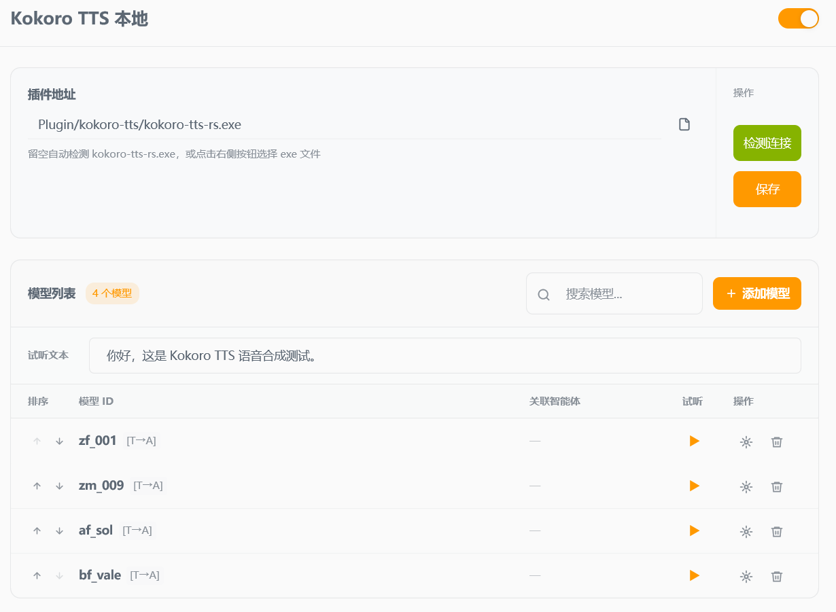Screen dimensions: 836x612
Task: Move af_sol down with its arrow
Action: pos(59,531)
